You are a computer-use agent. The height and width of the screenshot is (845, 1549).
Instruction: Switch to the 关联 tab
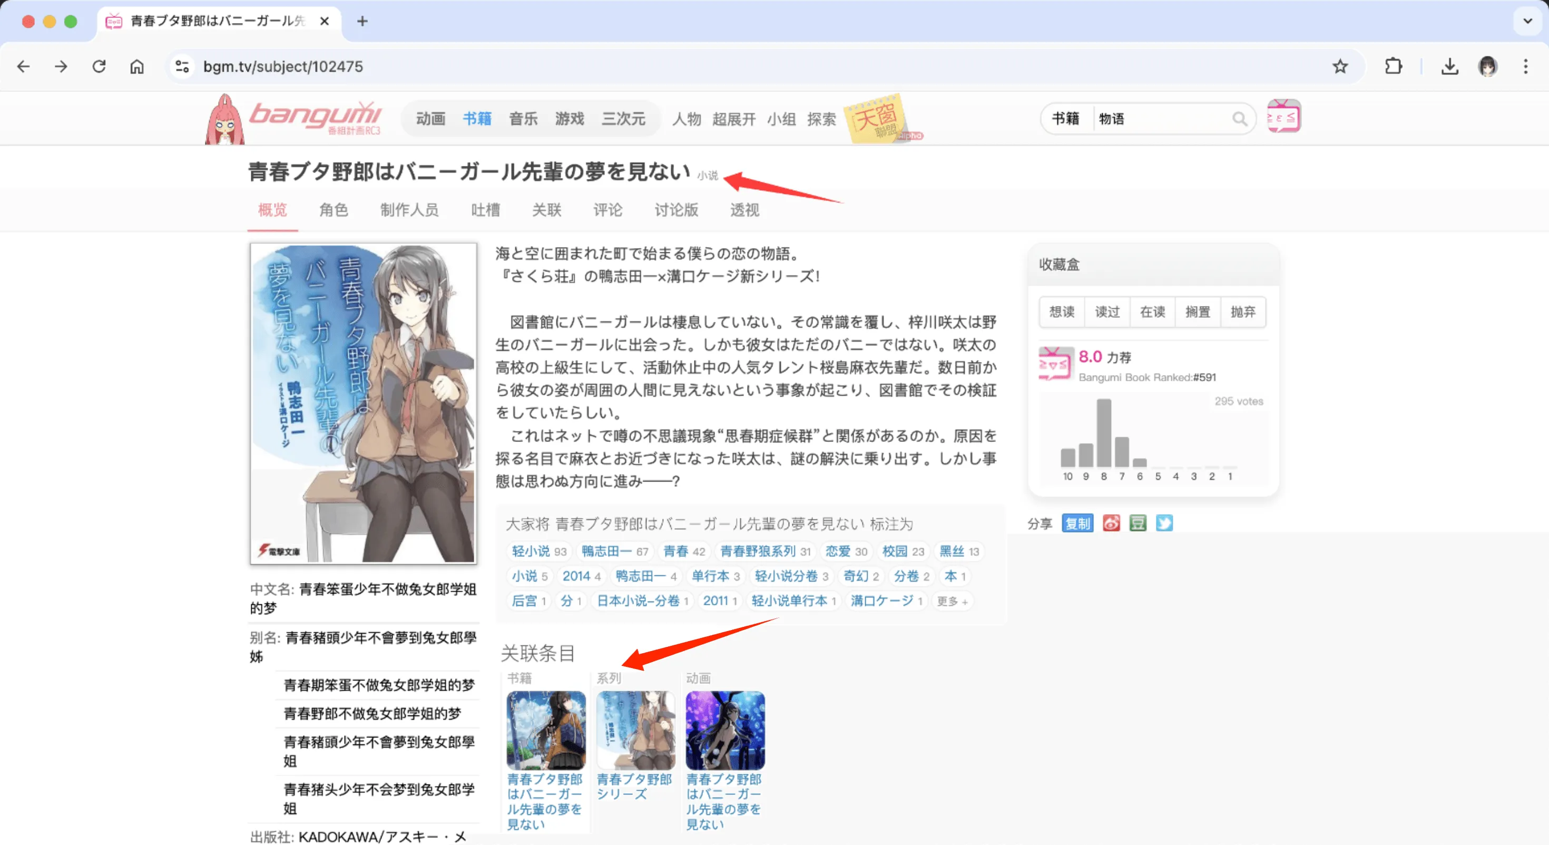tap(546, 210)
